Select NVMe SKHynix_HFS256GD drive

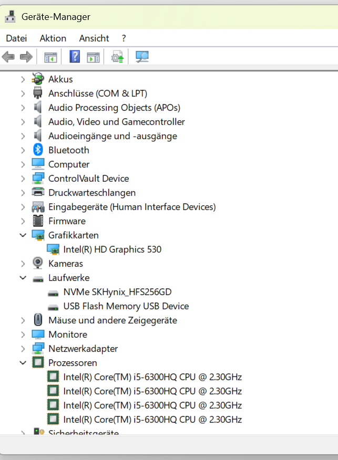click(x=117, y=292)
